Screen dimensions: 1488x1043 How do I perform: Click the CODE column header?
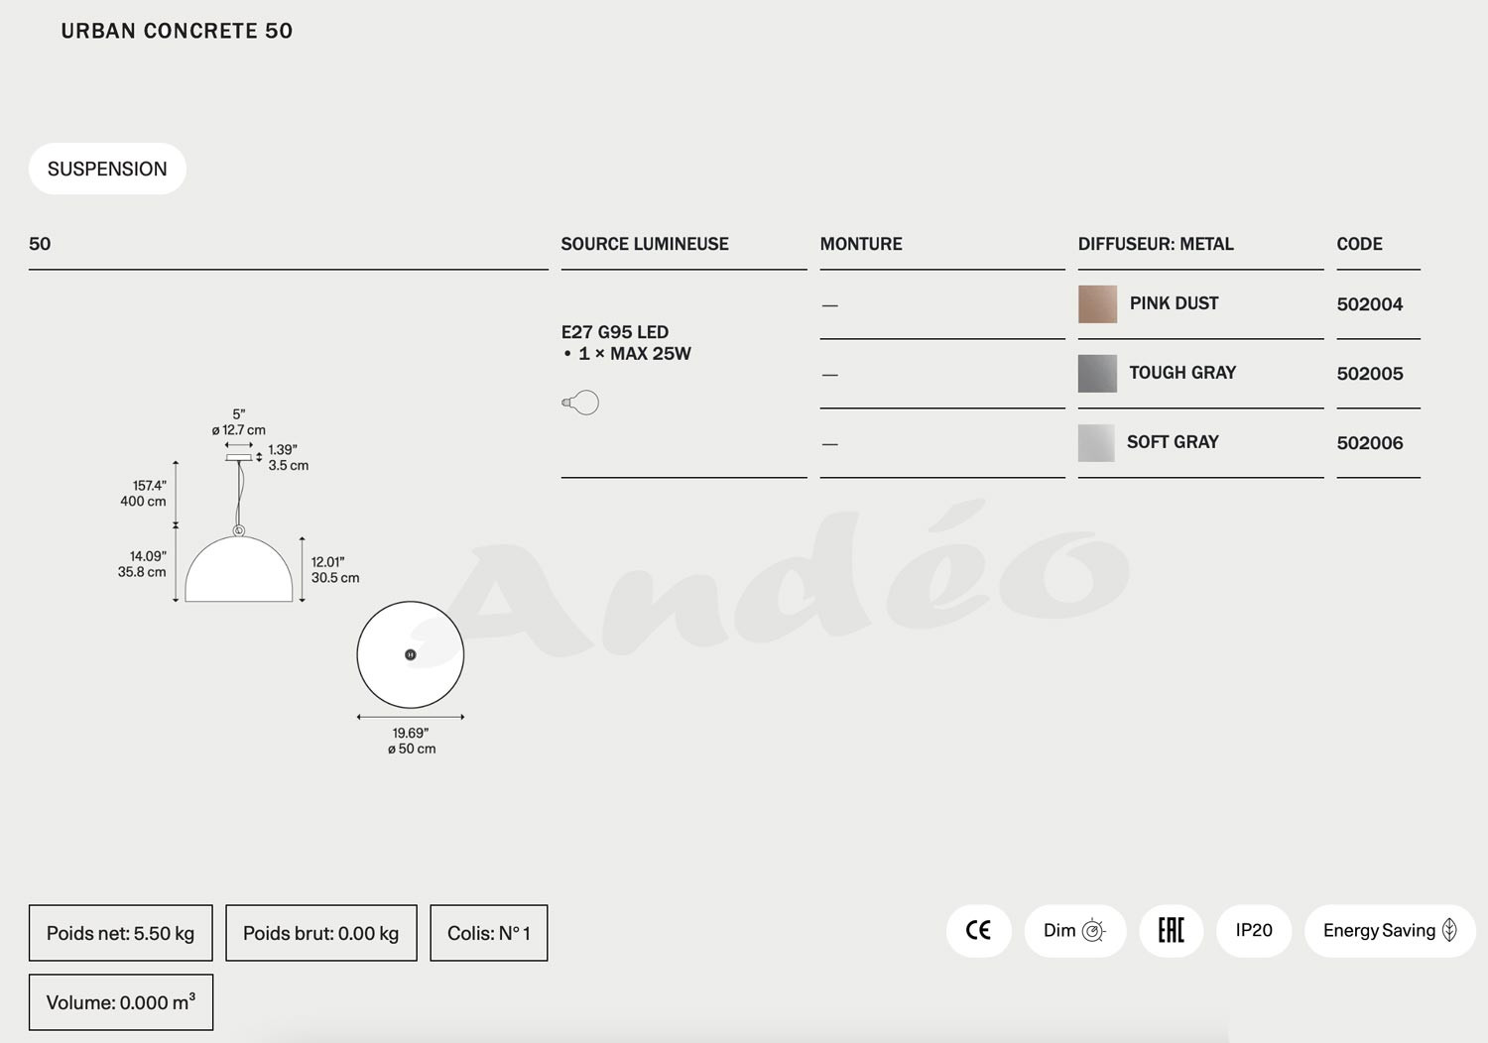(x=1359, y=244)
